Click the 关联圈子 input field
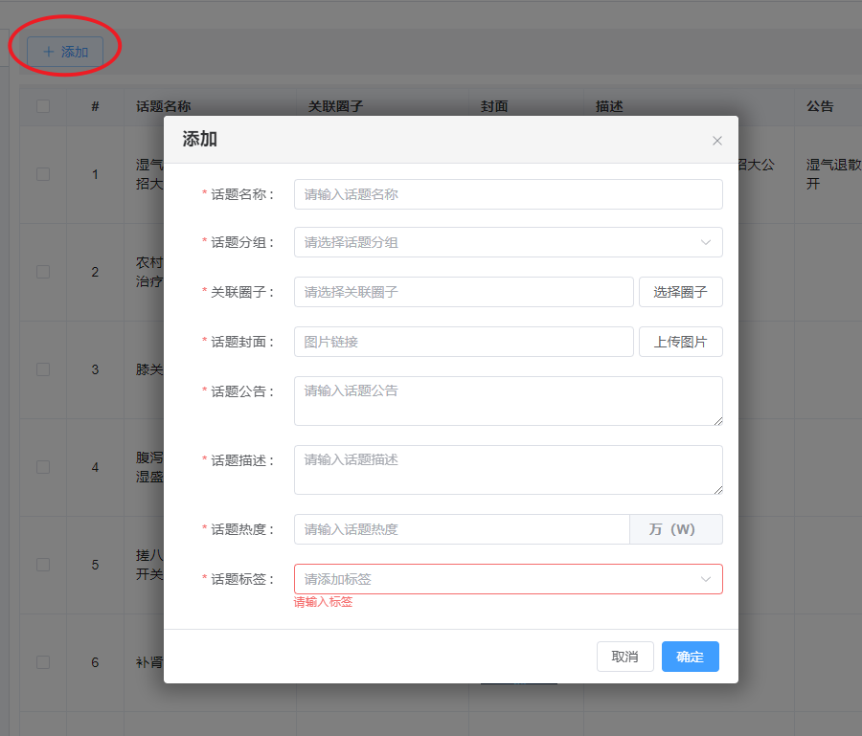The image size is (862, 736). 464,292
